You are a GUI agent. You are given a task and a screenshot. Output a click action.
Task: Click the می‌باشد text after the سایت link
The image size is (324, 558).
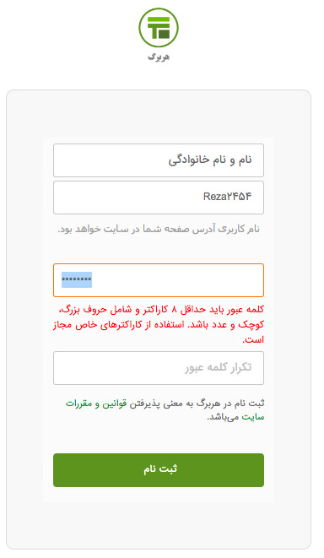click(224, 417)
